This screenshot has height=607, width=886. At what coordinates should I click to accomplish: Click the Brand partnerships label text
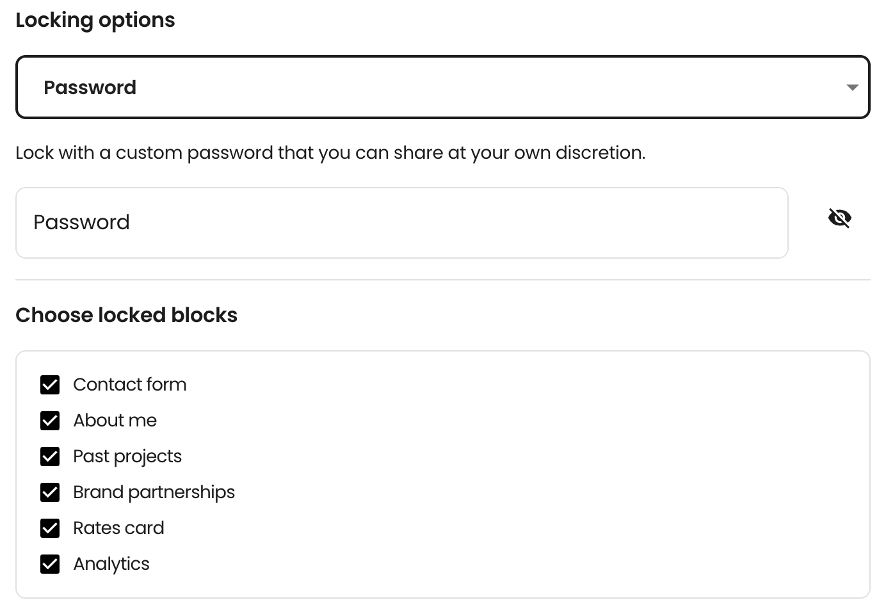click(x=154, y=492)
